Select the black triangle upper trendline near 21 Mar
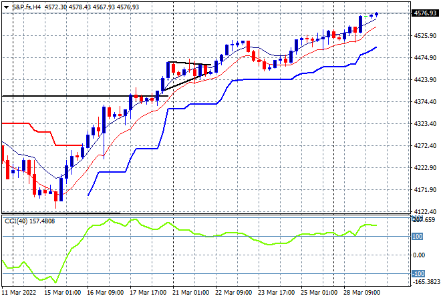 coord(189,63)
